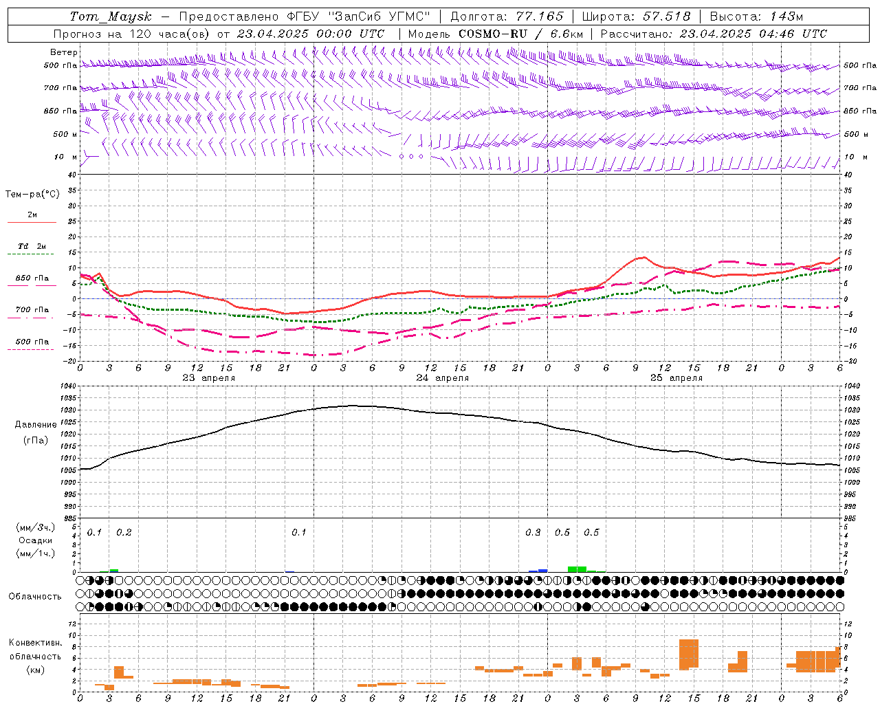Click the Давление panel label

[x=36, y=425]
